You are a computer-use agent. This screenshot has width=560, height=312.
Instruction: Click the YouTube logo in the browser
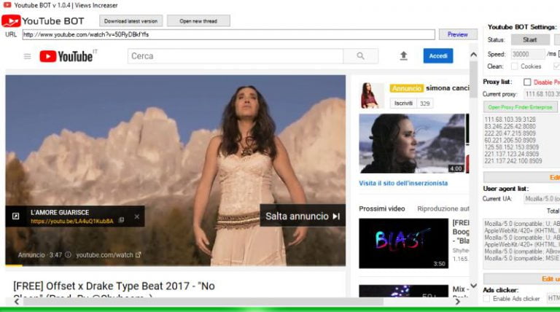pos(66,56)
